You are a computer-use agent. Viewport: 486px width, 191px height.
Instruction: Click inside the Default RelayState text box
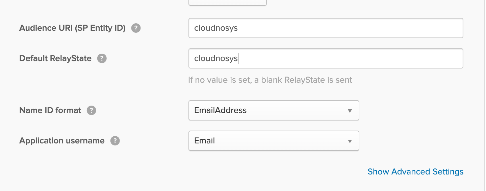point(326,58)
